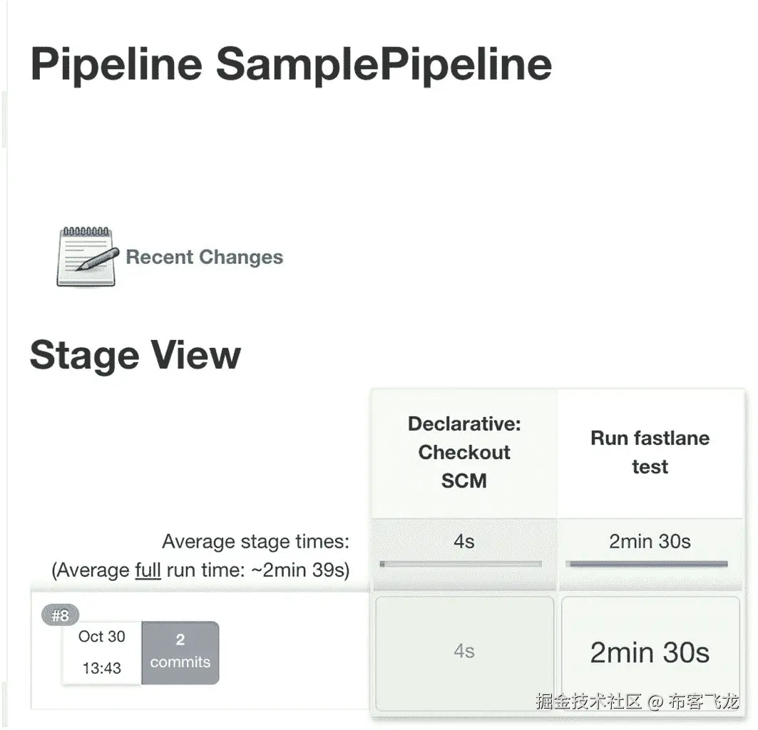Click the Run fastlane test average time bar
Image resolution: width=758 pixels, height=730 pixels.
(647, 564)
